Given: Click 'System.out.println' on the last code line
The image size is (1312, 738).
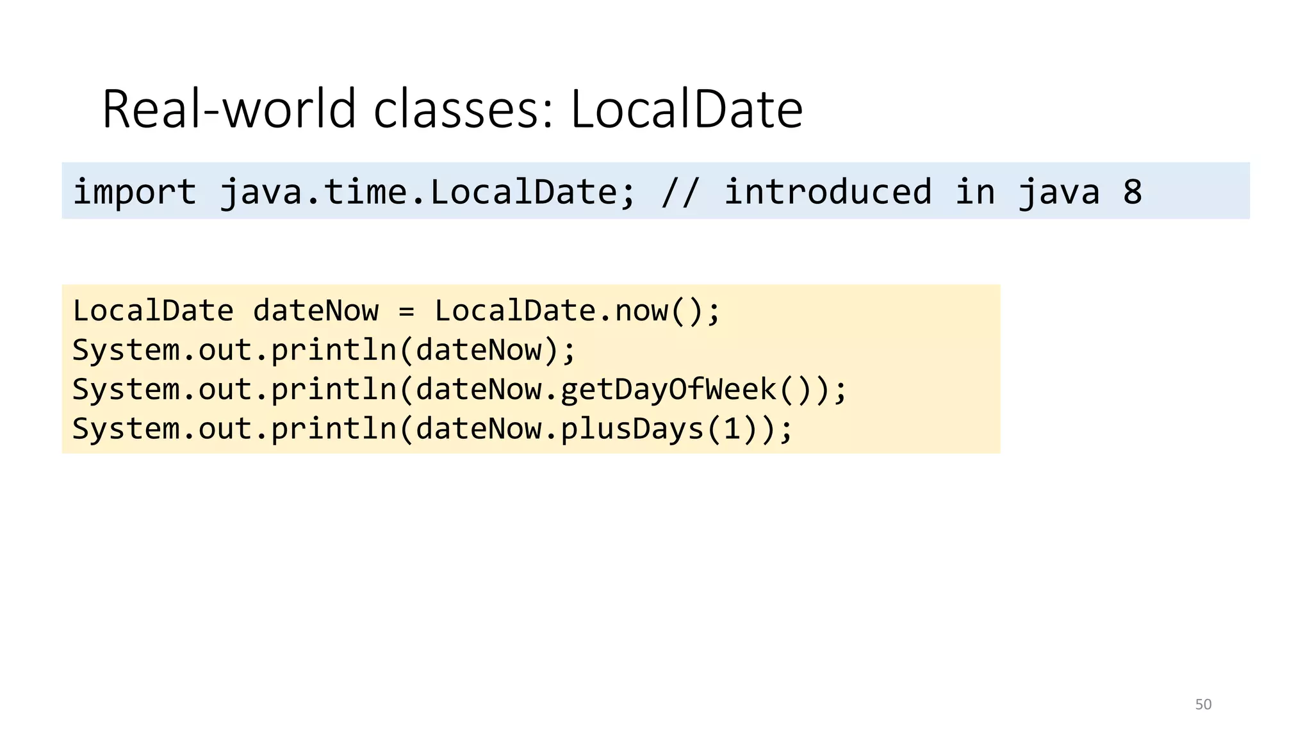Looking at the screenshot, I should pos(234,429).
